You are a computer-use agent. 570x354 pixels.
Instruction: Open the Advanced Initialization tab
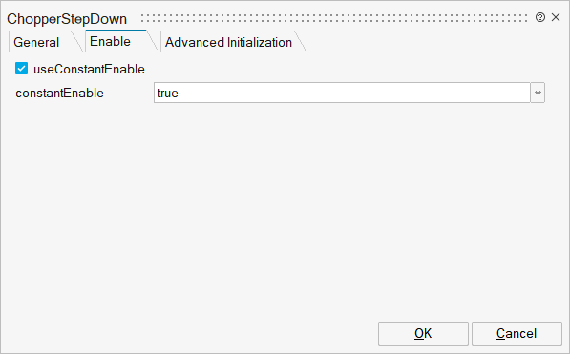click(x=228, y=42)
